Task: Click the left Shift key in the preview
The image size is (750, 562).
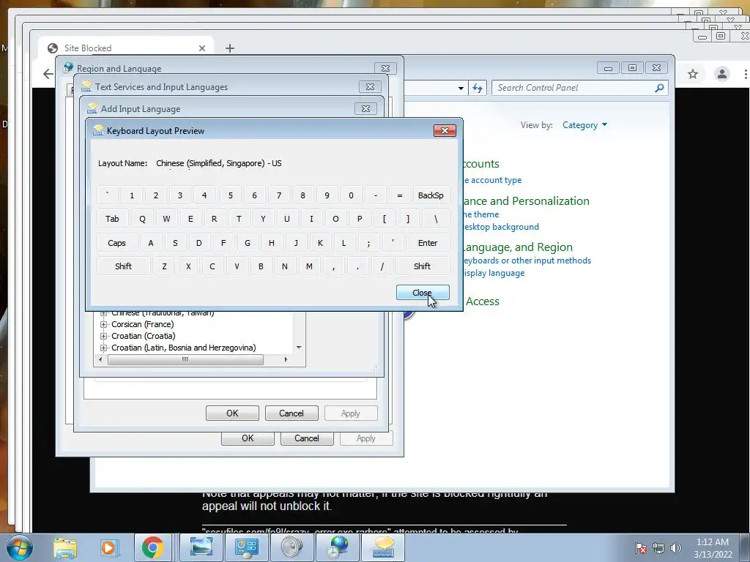Action: pyautogui.click(x=123, y=266)
